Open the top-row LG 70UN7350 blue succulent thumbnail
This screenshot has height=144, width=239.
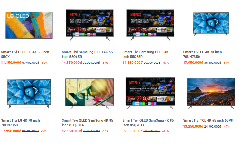tap(211, 24)
